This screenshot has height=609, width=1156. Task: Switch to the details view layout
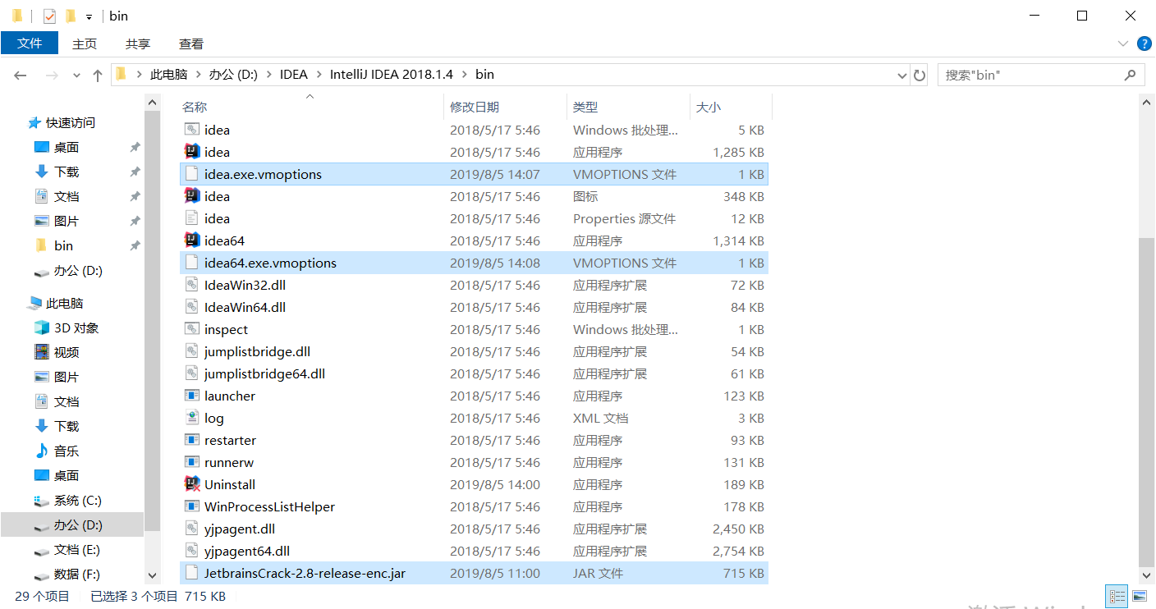tap(1117, 596)
